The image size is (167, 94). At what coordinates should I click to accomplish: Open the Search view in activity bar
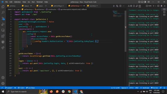point(3,12)
